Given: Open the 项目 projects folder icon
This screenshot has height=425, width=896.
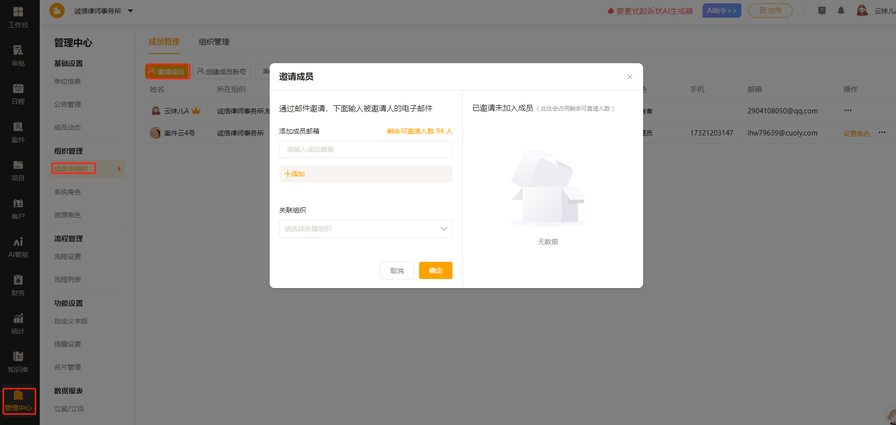Looking at the screenshot, I should pos(18,170).
